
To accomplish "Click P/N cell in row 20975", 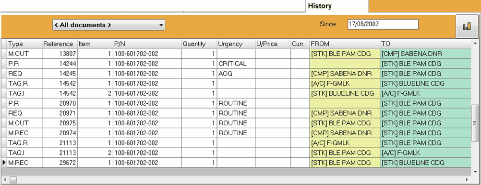I will click(x=147, y=123).
